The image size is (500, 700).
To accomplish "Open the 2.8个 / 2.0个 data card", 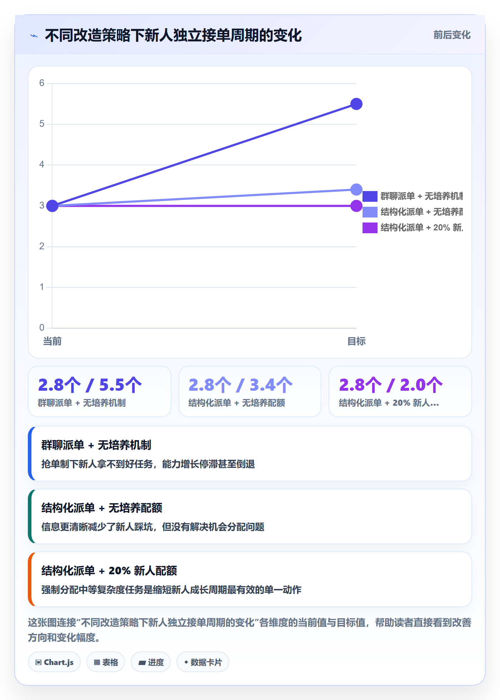I will click(400, 391).
